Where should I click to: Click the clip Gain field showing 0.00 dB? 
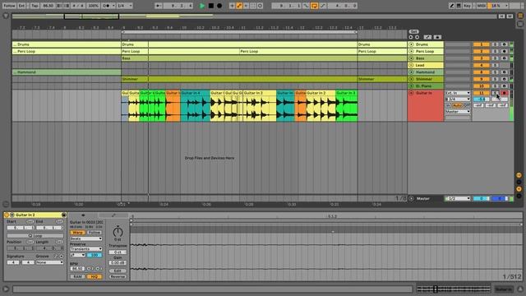[118, 263]
